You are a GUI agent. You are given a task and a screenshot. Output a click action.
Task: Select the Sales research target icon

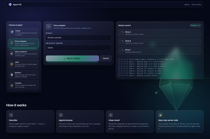[12, 54]
